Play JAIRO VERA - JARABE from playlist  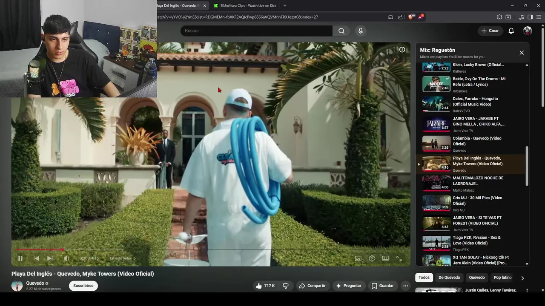(x=470, y=124)
